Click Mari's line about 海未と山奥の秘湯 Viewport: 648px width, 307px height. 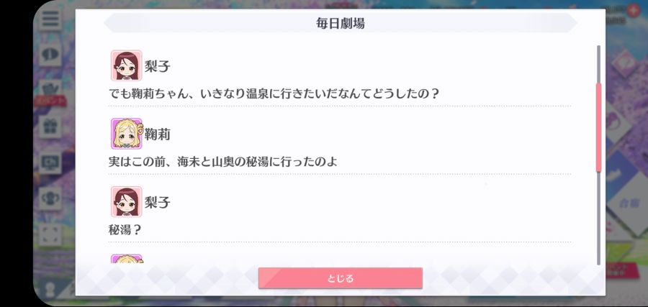(222, 162)
